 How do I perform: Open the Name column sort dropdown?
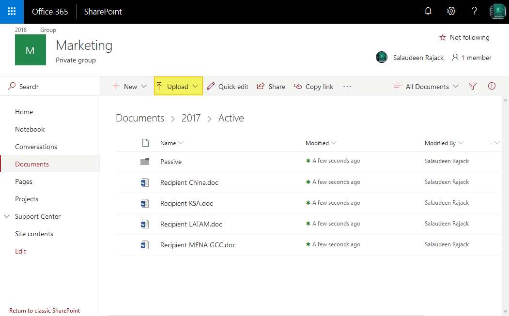pos(182,143)
